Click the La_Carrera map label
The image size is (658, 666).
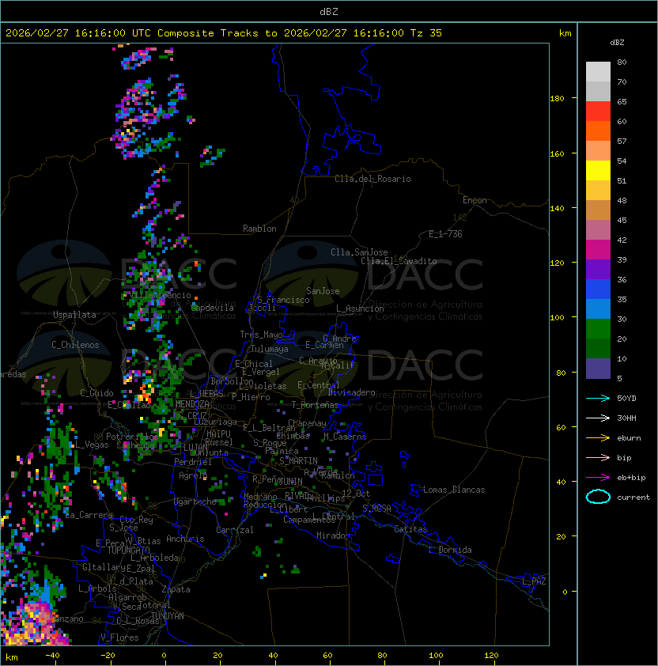pyautogui.click(x=89, y=515)
